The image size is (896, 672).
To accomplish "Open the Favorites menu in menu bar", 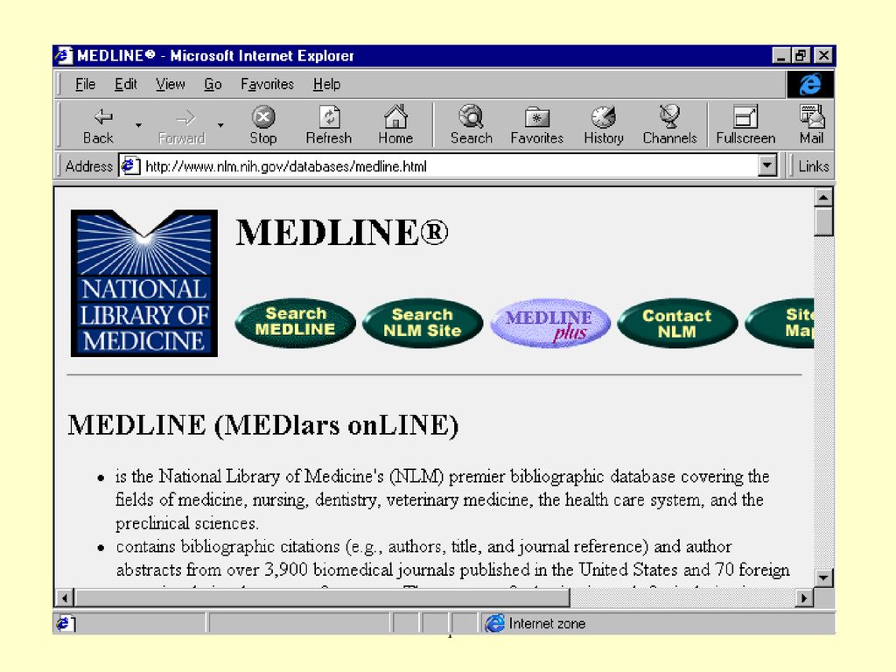I will point(267,84).
